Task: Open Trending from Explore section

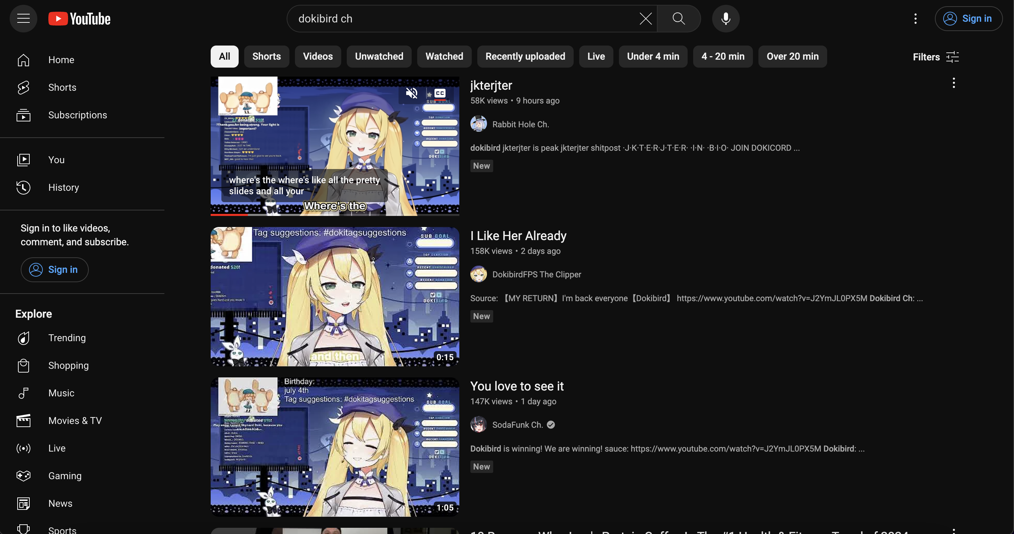Action: [x=67, y=338]
